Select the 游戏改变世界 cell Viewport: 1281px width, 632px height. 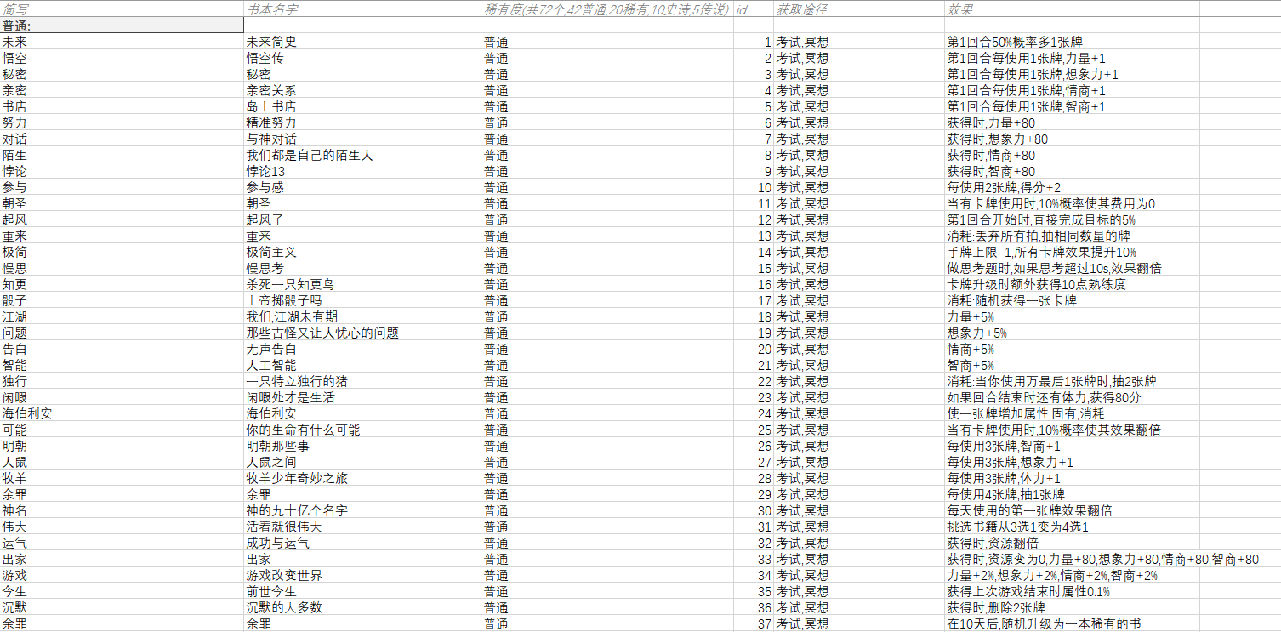click(362, 575)
